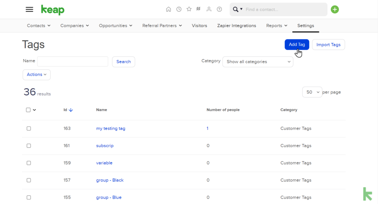The width and height of the screenshot is (378, 204).
Task: Open the variable tag link
Action: (x=104, y=163)
